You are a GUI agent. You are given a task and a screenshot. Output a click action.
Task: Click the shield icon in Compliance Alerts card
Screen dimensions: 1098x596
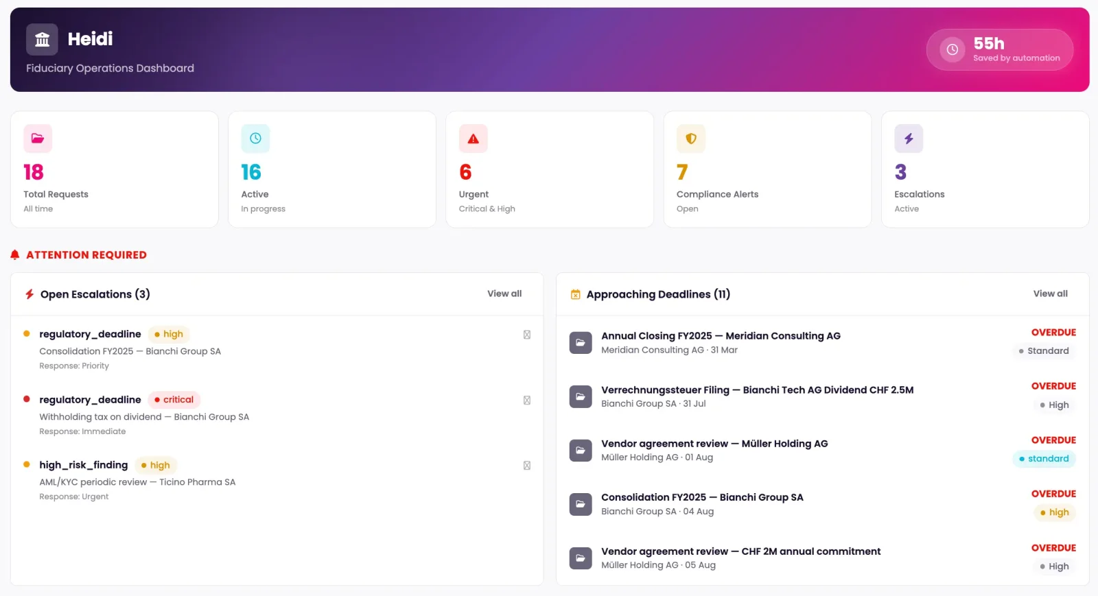tap(691, 139)
